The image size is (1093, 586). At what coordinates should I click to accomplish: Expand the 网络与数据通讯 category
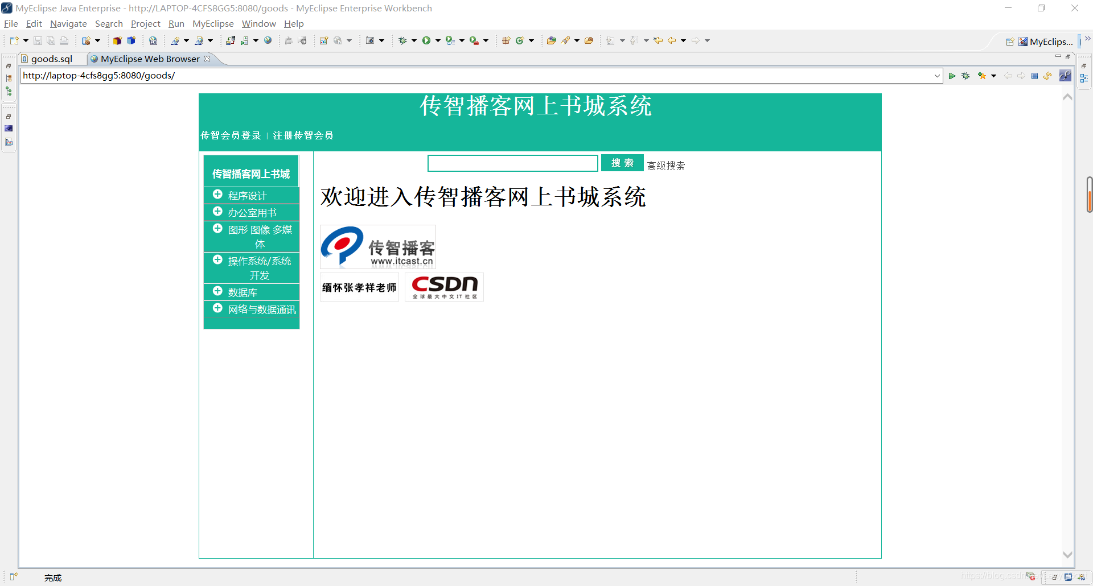(217, 308)
